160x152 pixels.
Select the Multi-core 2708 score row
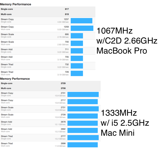coord(50,88)
